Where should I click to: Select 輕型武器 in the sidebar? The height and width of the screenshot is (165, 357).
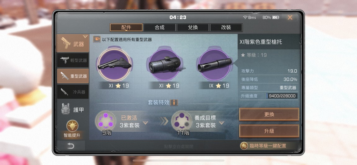point(73,60)
